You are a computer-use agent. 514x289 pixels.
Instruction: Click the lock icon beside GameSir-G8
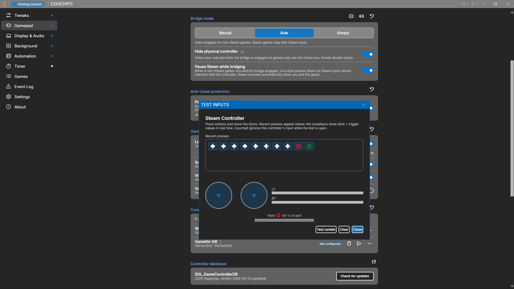point(221,242)
